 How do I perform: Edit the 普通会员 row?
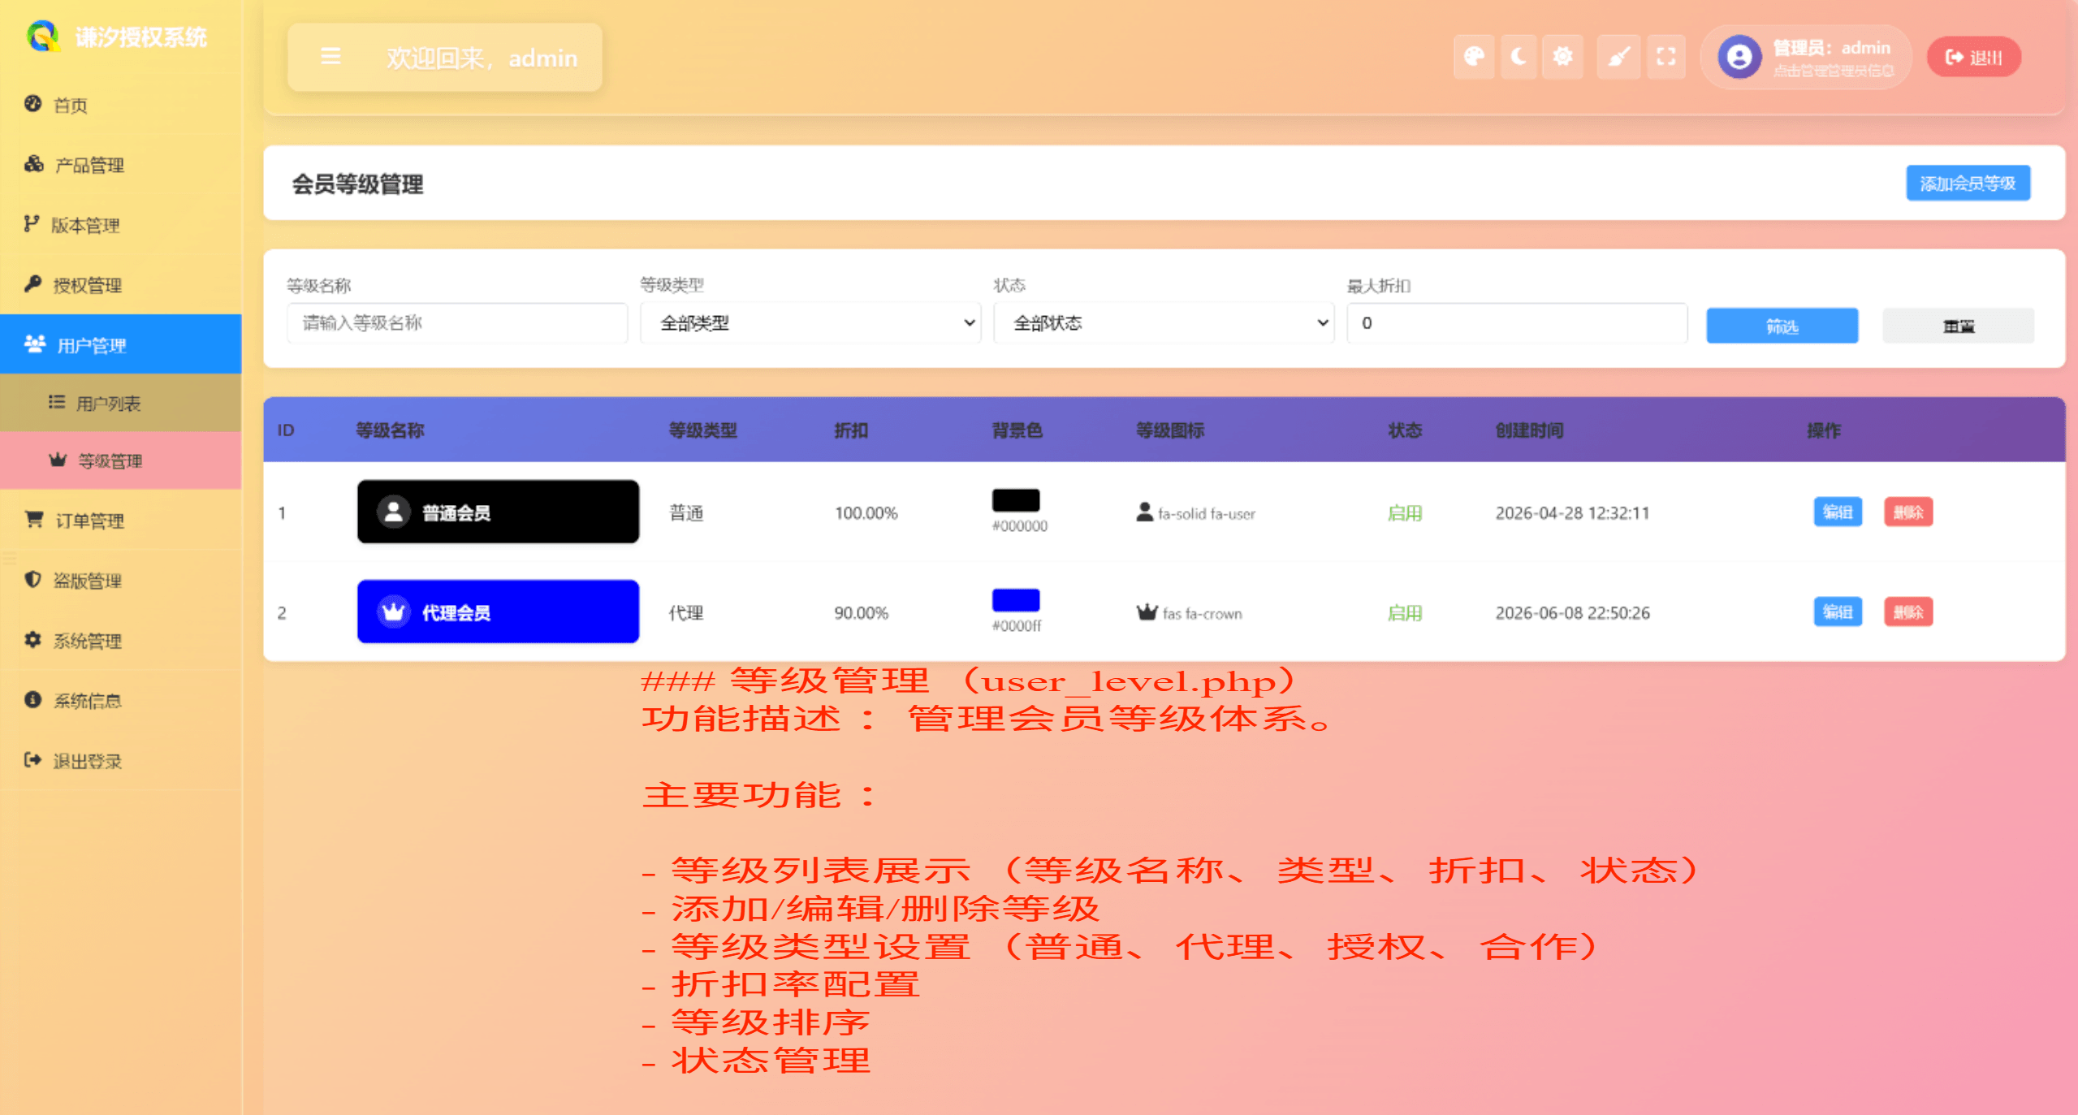click(1838, 512)
